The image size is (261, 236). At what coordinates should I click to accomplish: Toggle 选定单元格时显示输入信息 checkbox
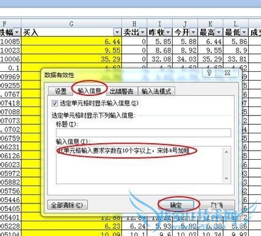click(55, 103)
